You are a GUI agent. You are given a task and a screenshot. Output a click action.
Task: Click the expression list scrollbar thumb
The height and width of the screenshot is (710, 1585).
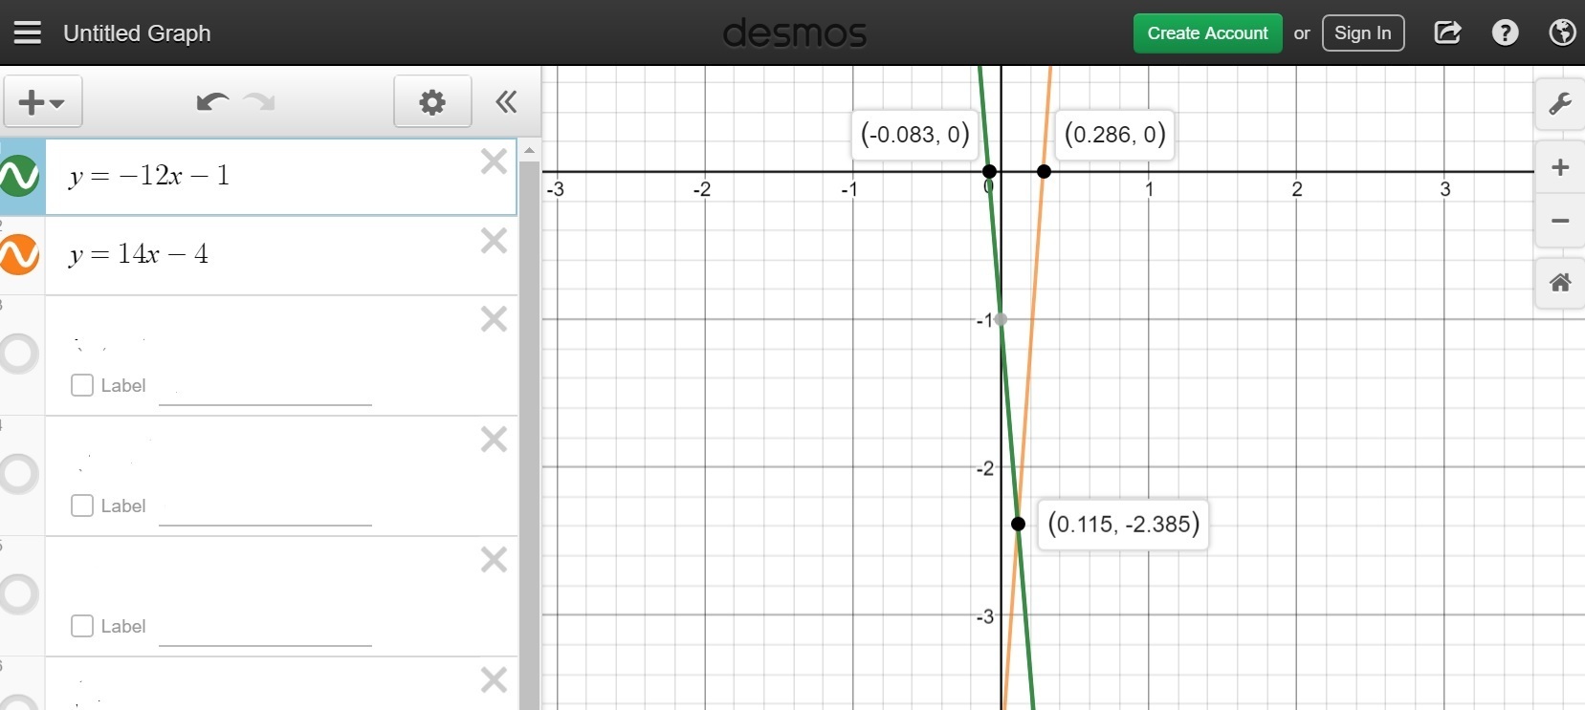529,435
